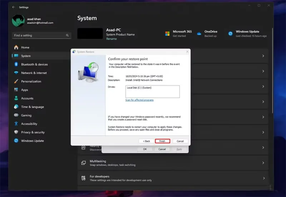The width and height of the screenshot is (286, 197).
Task: Open OneDrive Backed up status
Action: [207, 34]
